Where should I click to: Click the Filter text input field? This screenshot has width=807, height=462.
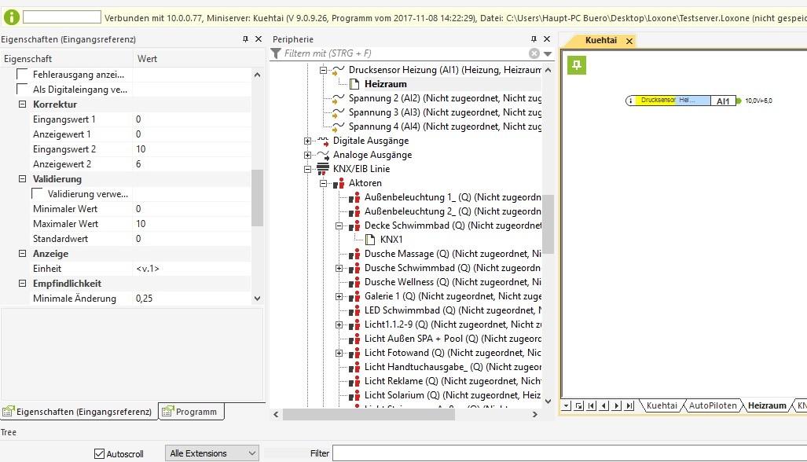coord(566,453)
